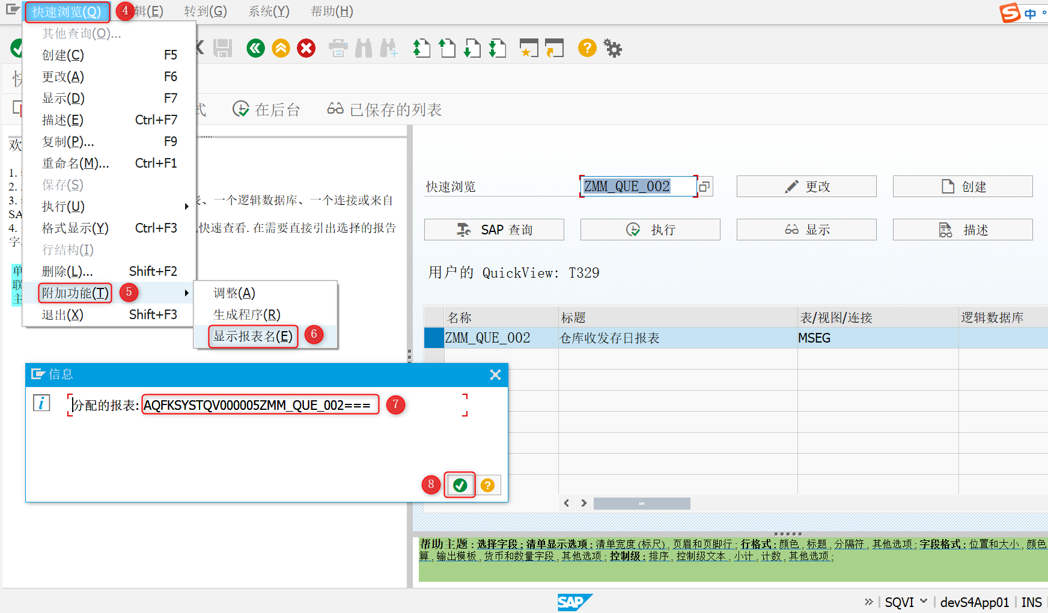Expand the 执行(U) submenu arrow
Screen dimensions: 1048x613
coord(186,206)
